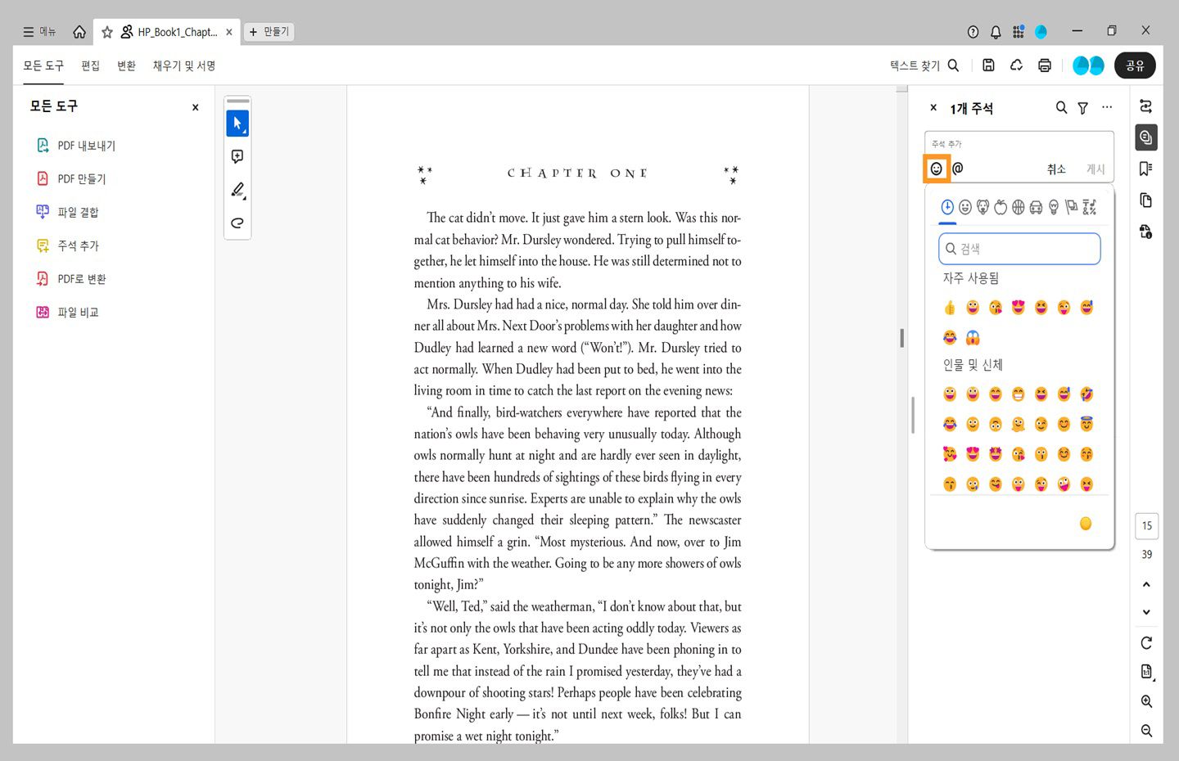Click the emoji 검색 search field

[1019, 249]
